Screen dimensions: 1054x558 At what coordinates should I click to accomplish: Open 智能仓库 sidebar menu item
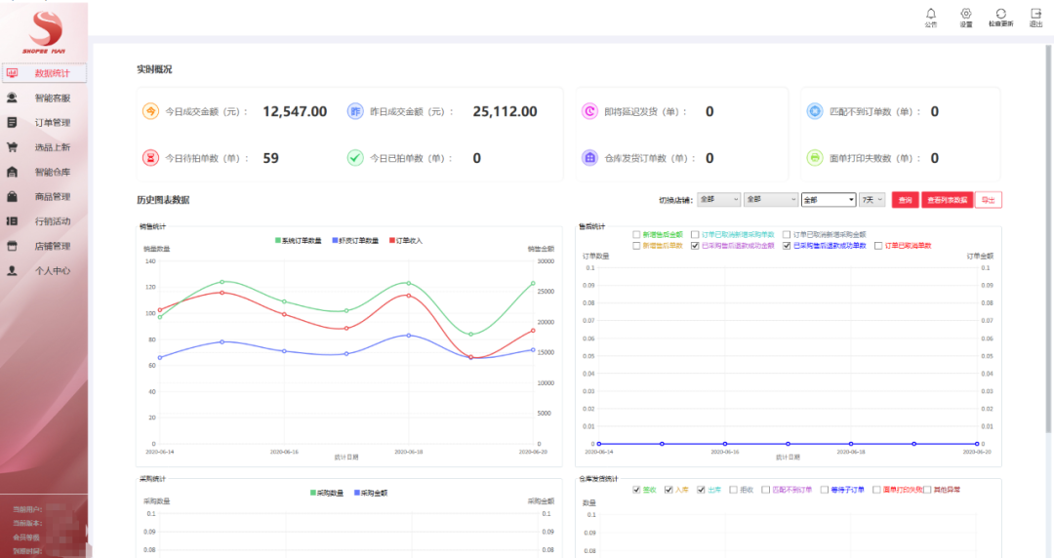click(x=52, y=172)
